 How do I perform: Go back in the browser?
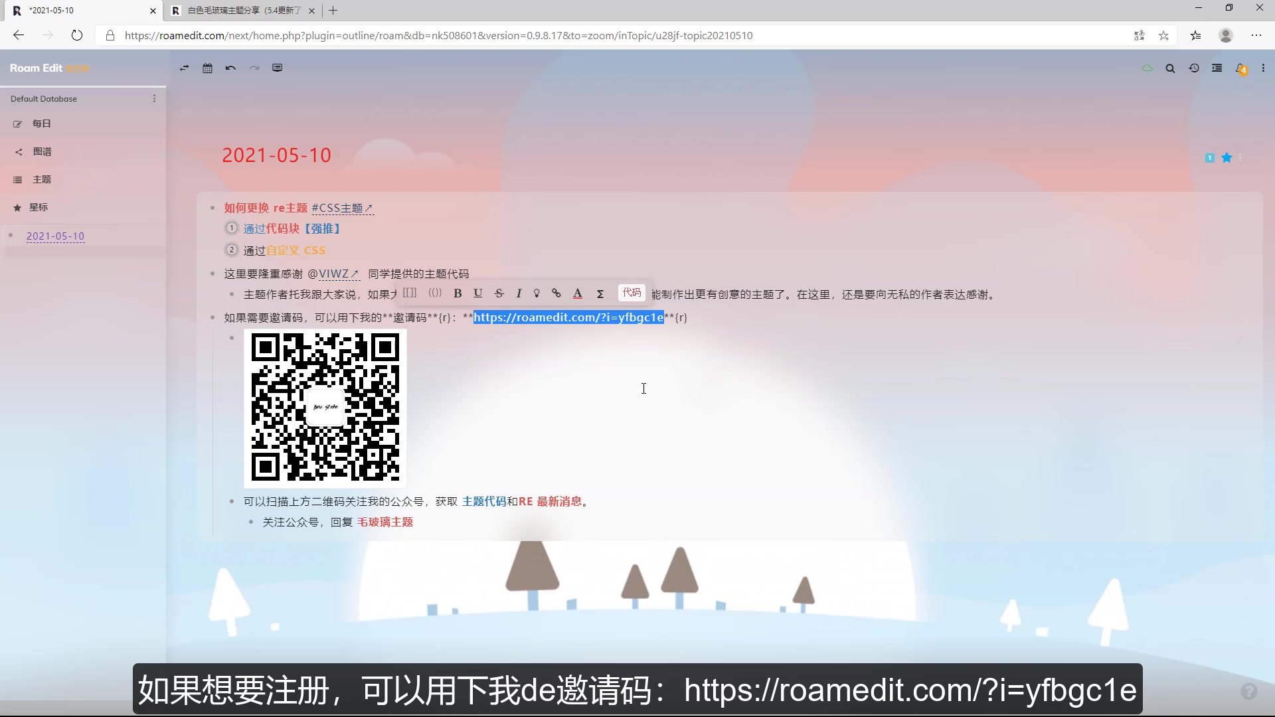[x=19, y=35]
